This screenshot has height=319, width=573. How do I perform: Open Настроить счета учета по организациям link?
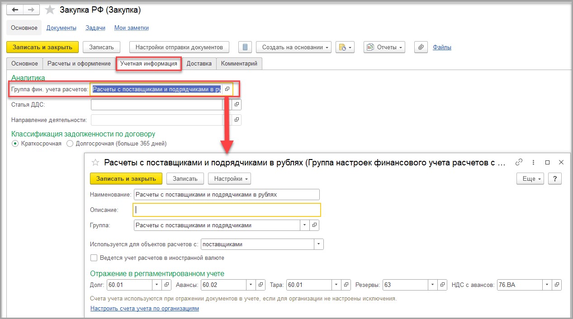[145, 309]
